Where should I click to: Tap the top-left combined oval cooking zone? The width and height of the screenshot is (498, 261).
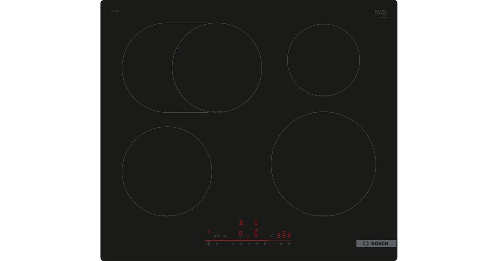click(x=192, y=67)
